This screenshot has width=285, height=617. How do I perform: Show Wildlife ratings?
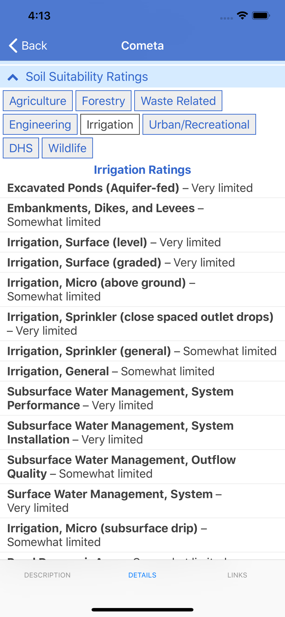[x=67, y=148]
